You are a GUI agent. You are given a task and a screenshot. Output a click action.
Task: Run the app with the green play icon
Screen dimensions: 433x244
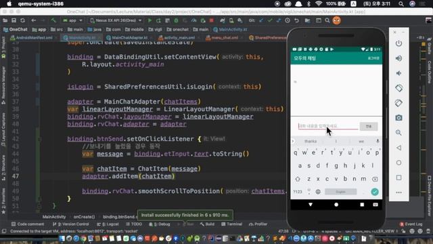[150, 20]
